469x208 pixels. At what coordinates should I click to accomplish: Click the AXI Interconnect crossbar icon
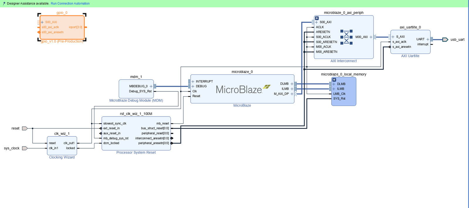pos(346,37)
